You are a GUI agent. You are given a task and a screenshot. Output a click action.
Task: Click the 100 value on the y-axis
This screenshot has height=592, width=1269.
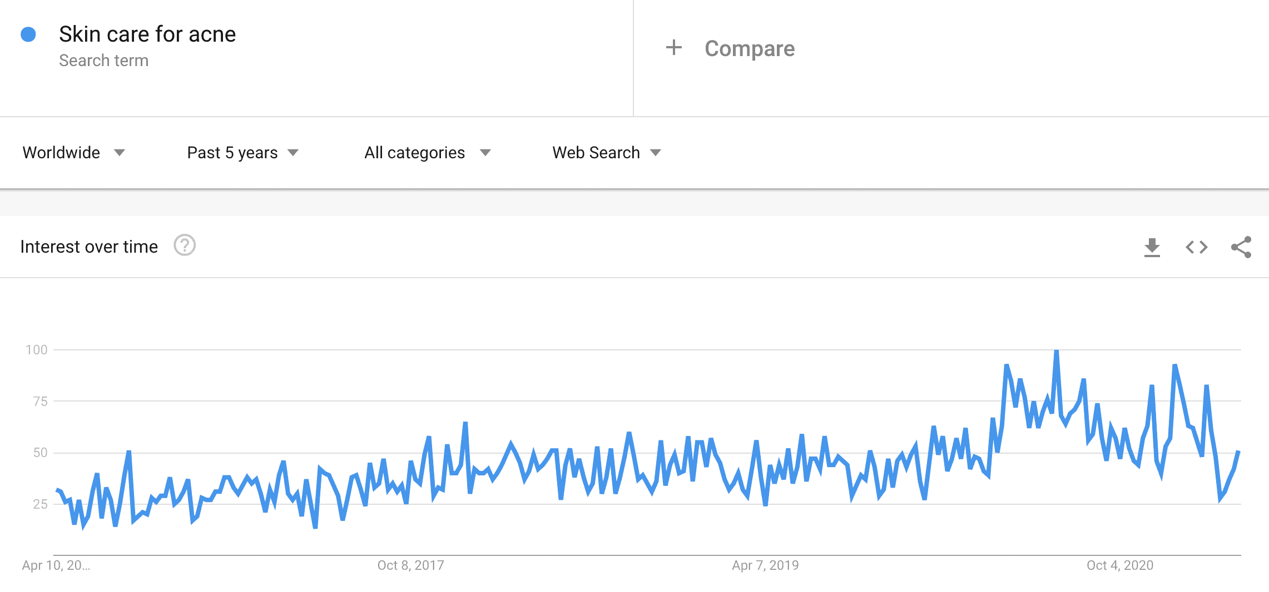coord(37,350)
